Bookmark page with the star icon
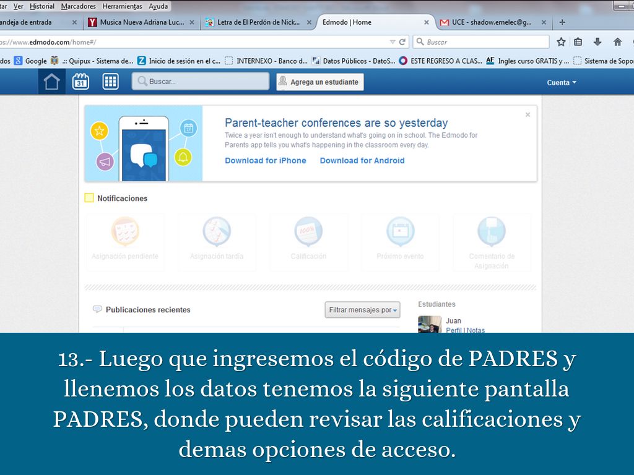Image resolution: width=634 pixels, height=475 pixels. click(561, 42)
